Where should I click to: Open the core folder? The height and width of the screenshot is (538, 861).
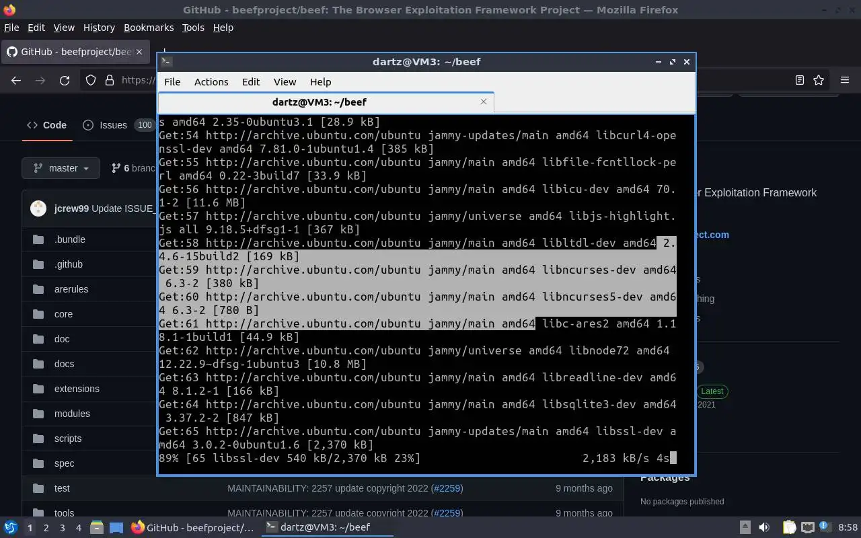pyautogui.click(x=63, y=314)
